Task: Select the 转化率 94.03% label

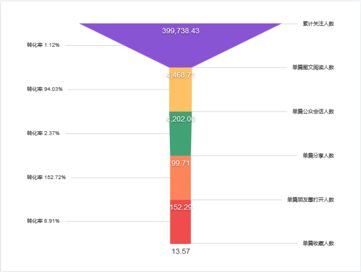Action: [45, 89]
